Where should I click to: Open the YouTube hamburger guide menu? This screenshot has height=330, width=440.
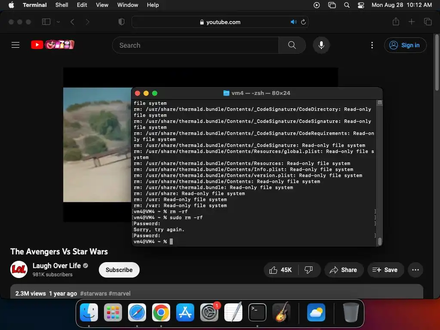pos(15,45)
